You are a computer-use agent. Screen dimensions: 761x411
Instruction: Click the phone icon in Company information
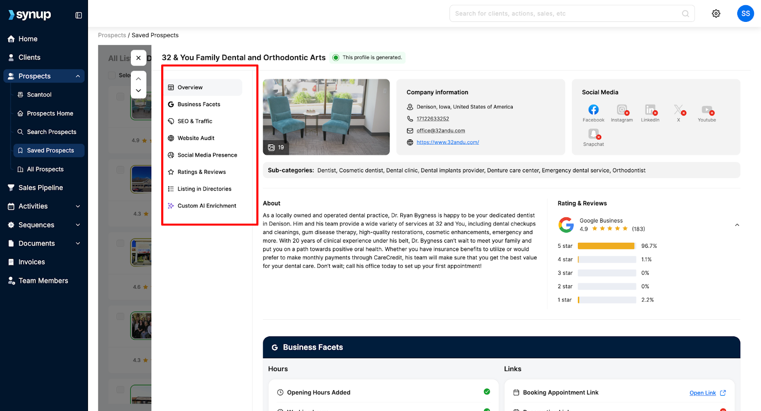click(410, 119)
